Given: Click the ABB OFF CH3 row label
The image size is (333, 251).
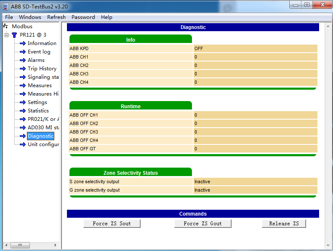Looking at the screenshot, I should point(84,132).
